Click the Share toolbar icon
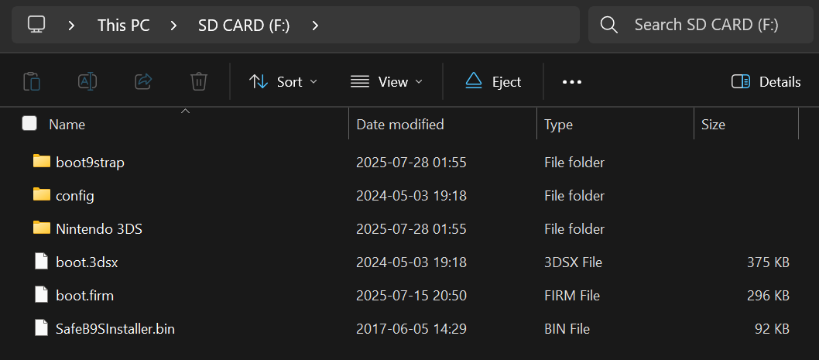 [x=143, y=81]
